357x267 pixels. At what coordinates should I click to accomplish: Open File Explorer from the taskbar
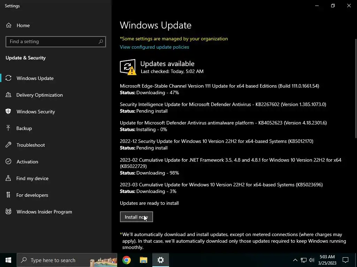pyautogui.click(x=143, y=260)
